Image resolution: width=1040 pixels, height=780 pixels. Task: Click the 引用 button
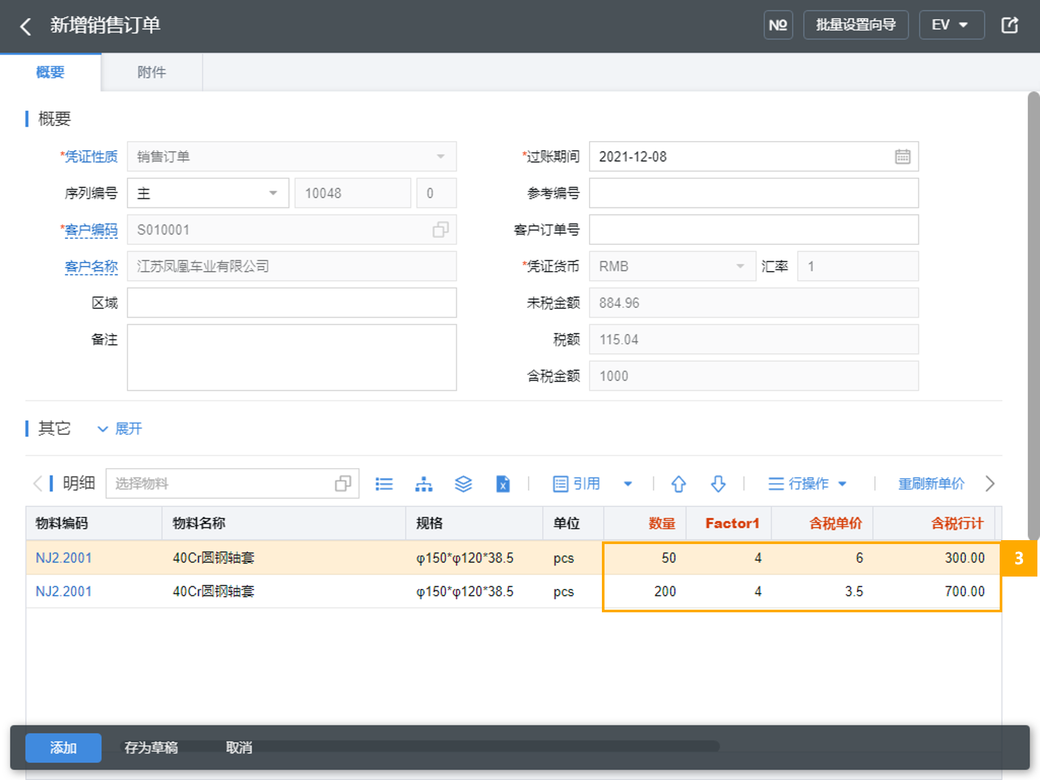577,484
